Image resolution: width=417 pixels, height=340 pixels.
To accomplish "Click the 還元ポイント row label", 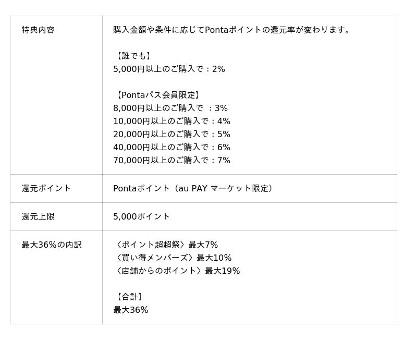I will pyautogui.click(x=46, y=188).
